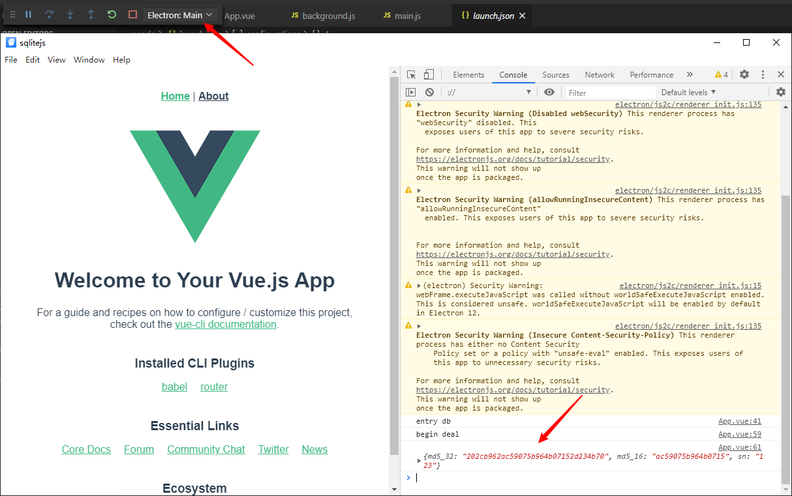Show more DevTools tabs via the chevron
Viewport: 792px width, 496px height.
click(x=690, y=75)
